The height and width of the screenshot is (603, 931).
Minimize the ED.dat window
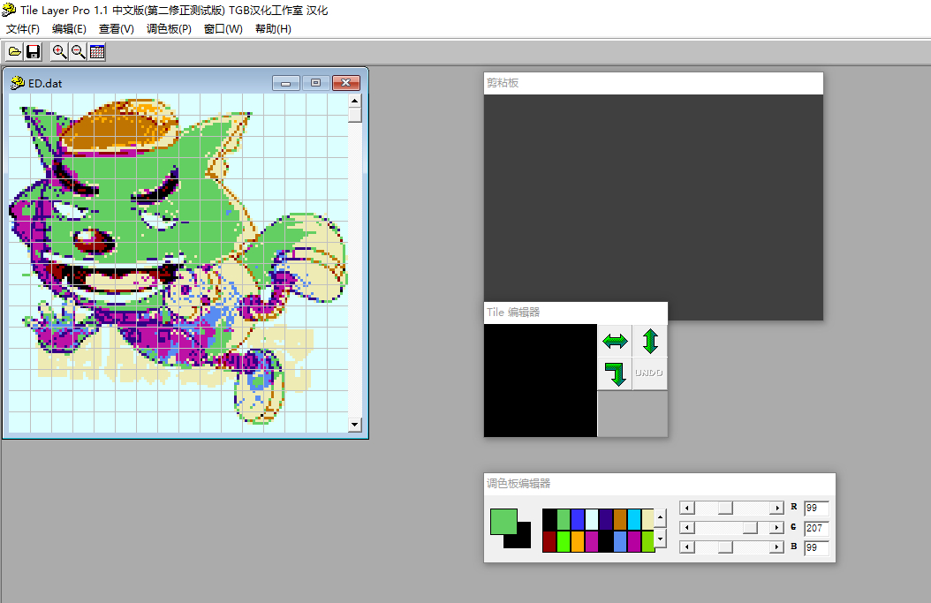(286, 83)
